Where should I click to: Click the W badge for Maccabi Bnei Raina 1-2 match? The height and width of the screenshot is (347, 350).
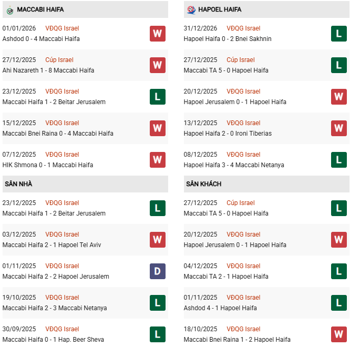[x=338, y=334]
